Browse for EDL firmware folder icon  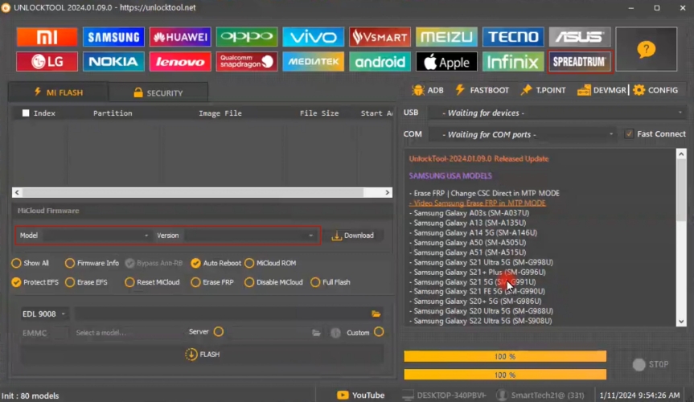point(376,314)
